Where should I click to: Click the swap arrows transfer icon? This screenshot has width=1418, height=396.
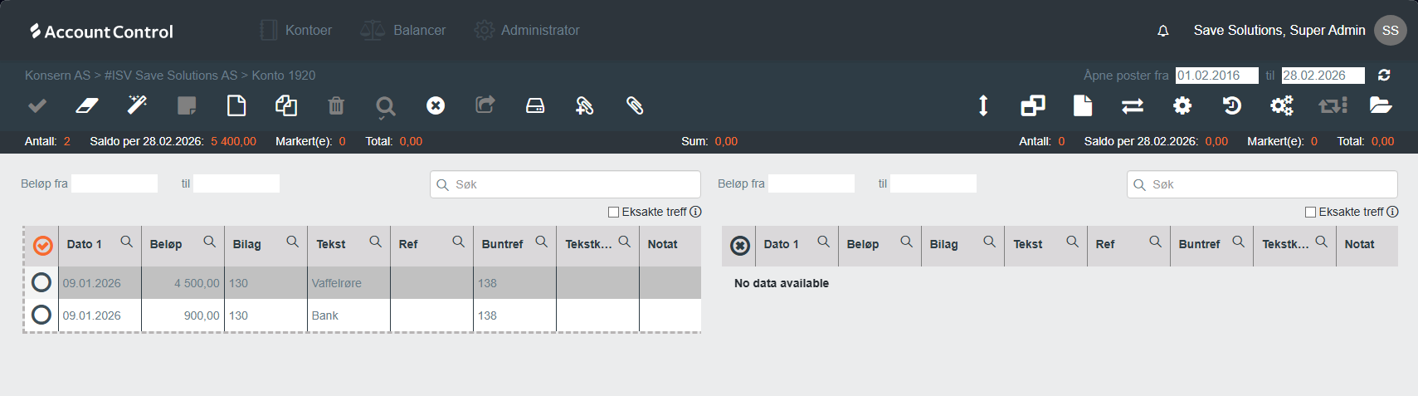pos(1133,105)
